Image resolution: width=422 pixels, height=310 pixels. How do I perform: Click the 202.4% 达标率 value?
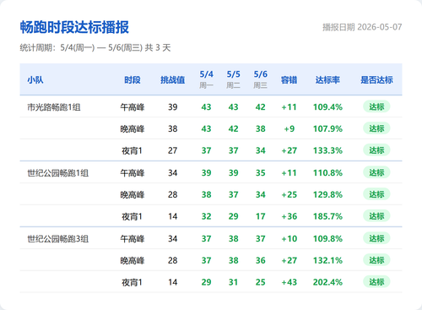[327, 282]
